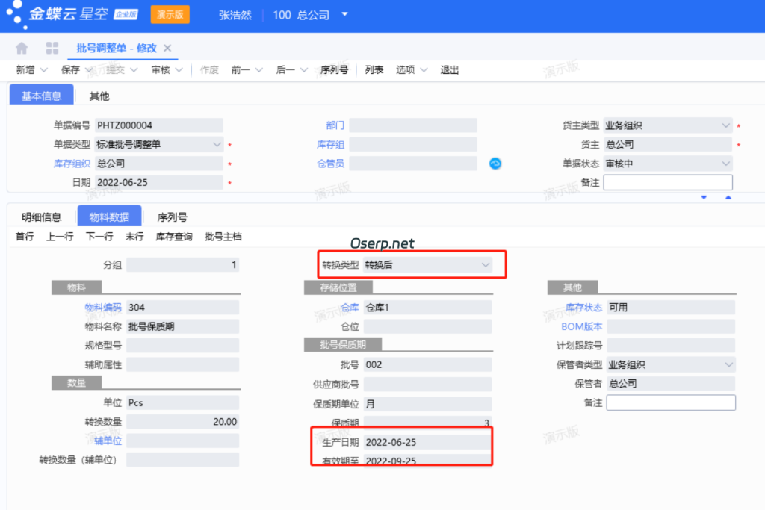Click the orange 演示版 badge in the header
Screen dimensions: 765x510
[x=170, y=14]
